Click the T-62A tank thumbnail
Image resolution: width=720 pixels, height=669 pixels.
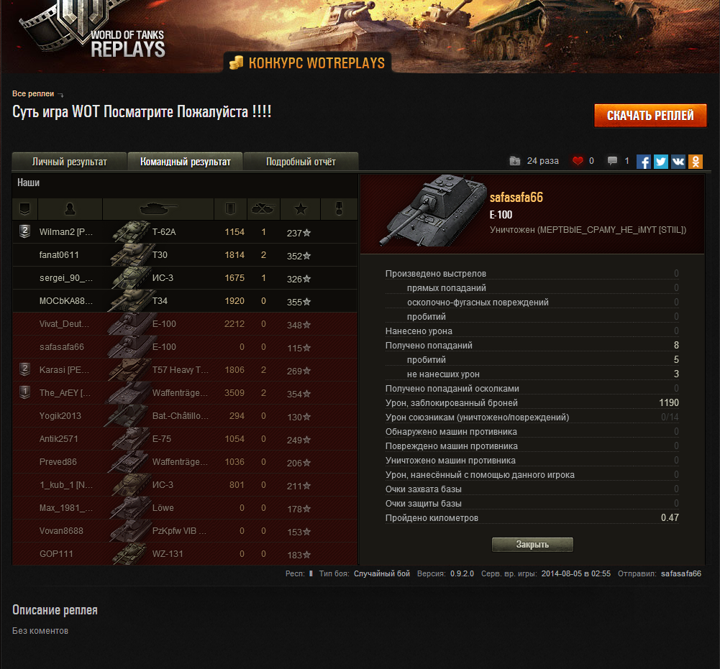[x=130, y=231]
